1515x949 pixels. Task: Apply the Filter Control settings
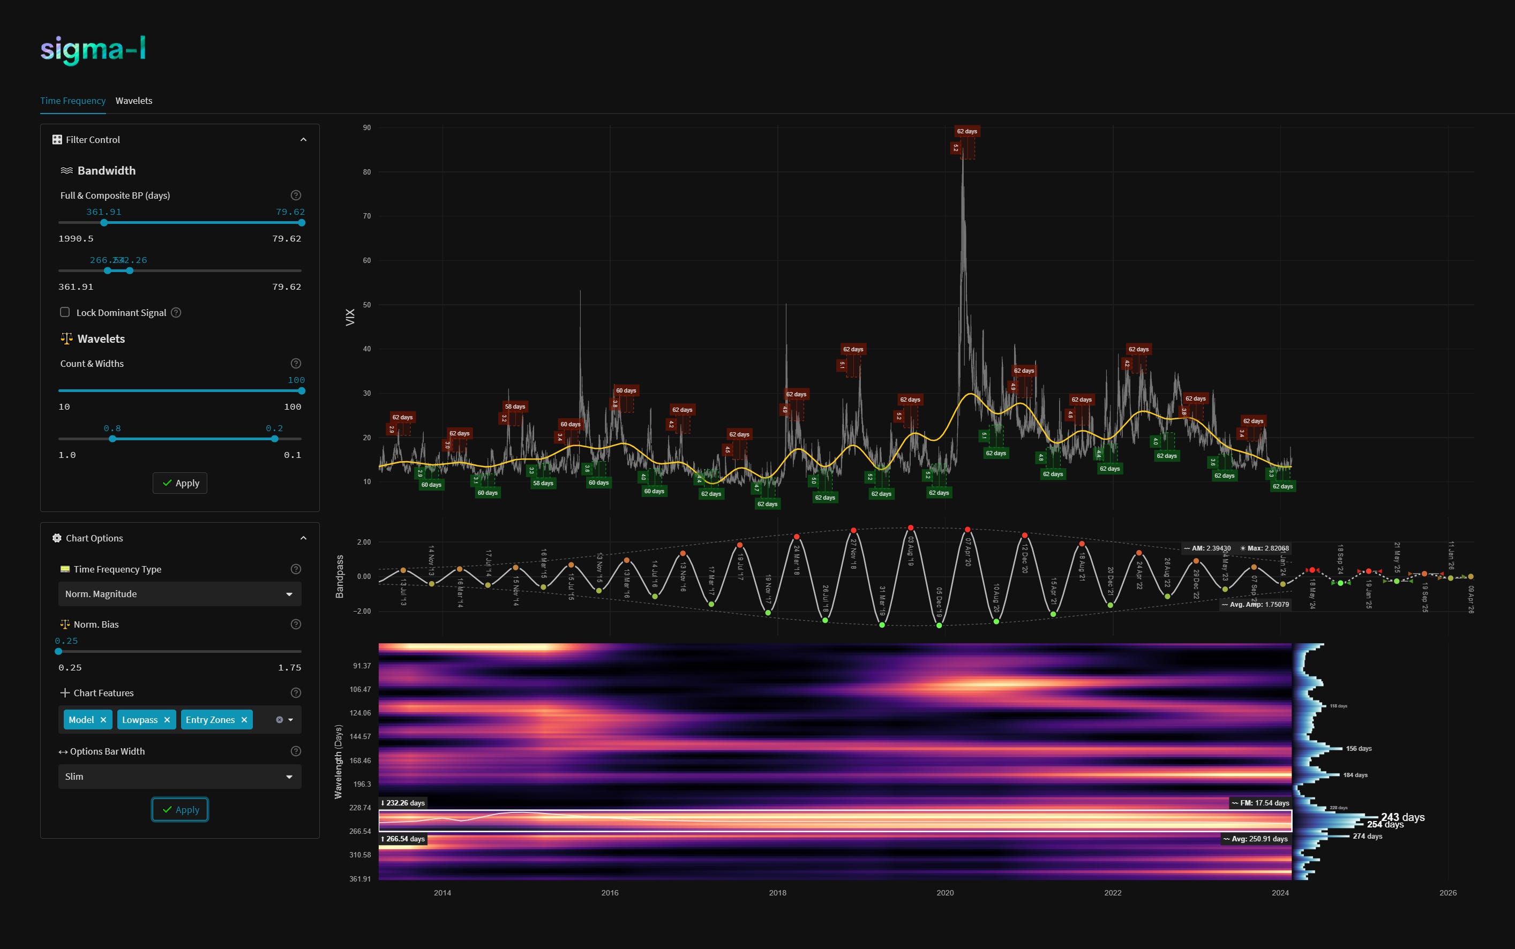click(x=180, y=483)
